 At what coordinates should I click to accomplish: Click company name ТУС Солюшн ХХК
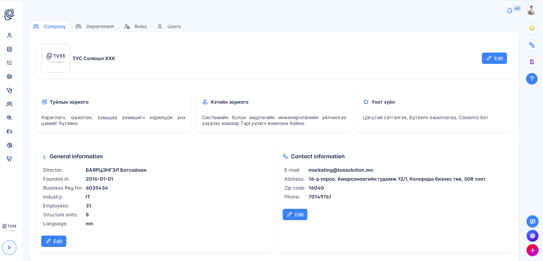pos(94,58)
